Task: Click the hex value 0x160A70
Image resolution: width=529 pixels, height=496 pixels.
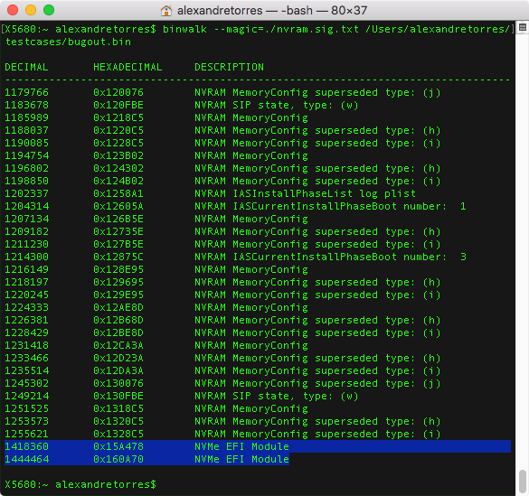Action: click(x=118, y=459)
